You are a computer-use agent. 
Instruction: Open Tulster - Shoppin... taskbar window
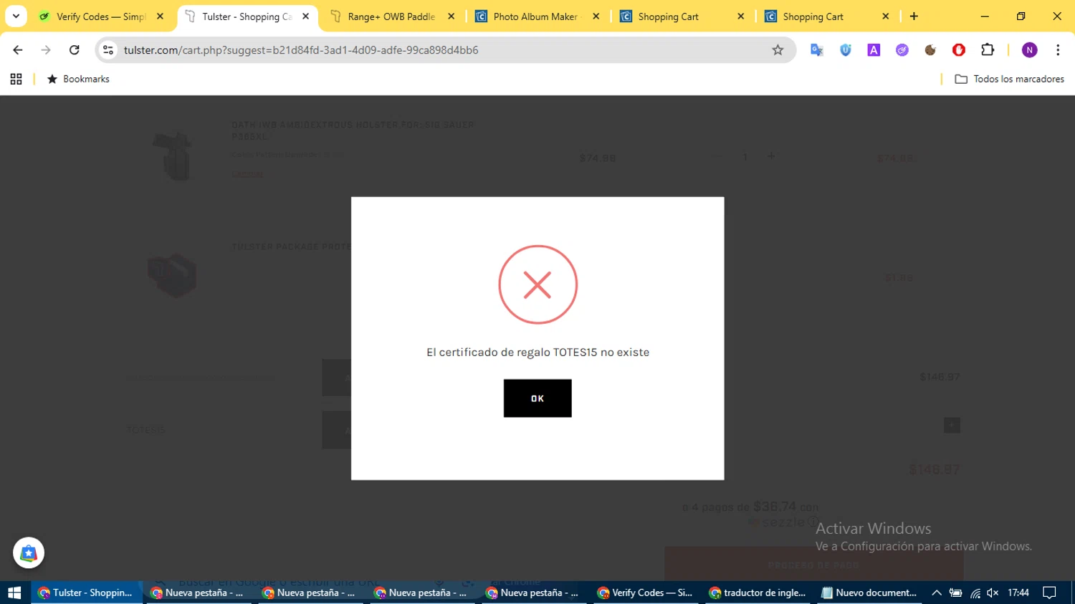pyautogui.click(x=86, y=593)
